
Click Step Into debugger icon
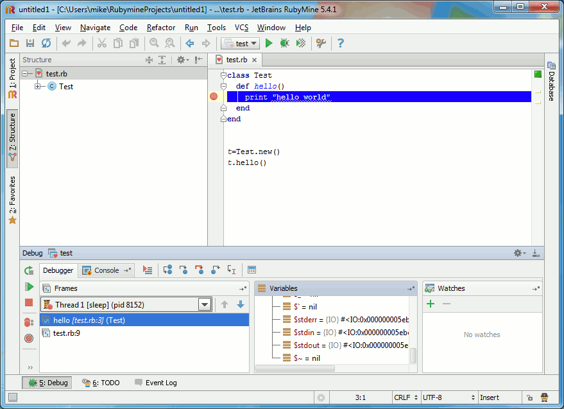pos(184,270)
